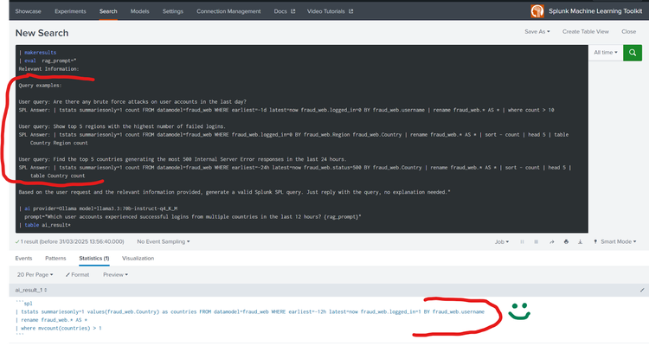This screenshot has height=346, width=649.
Task: Open the Save As dropdown
Action: click(x=537, y=31)
